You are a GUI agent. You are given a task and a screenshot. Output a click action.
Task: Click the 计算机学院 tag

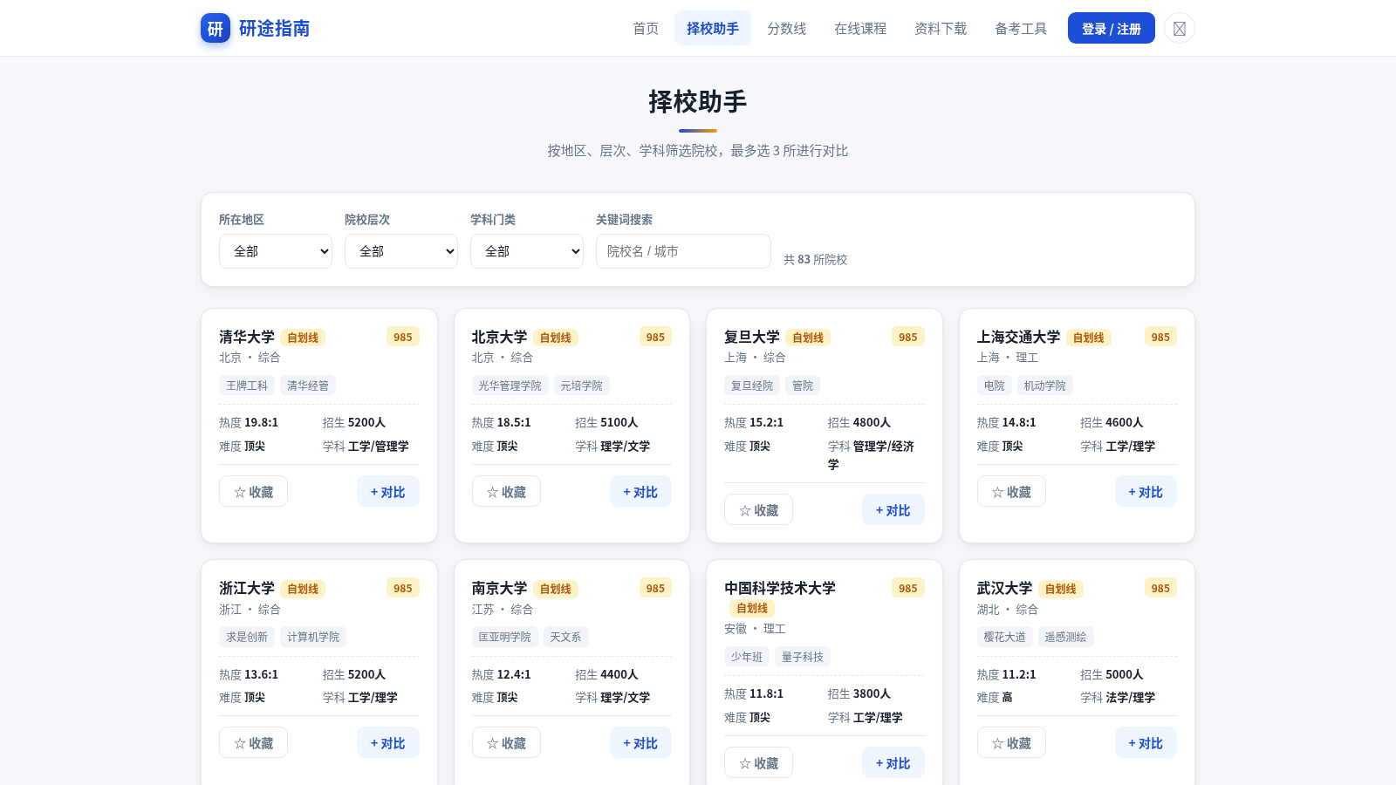click(x=313, y=637)
